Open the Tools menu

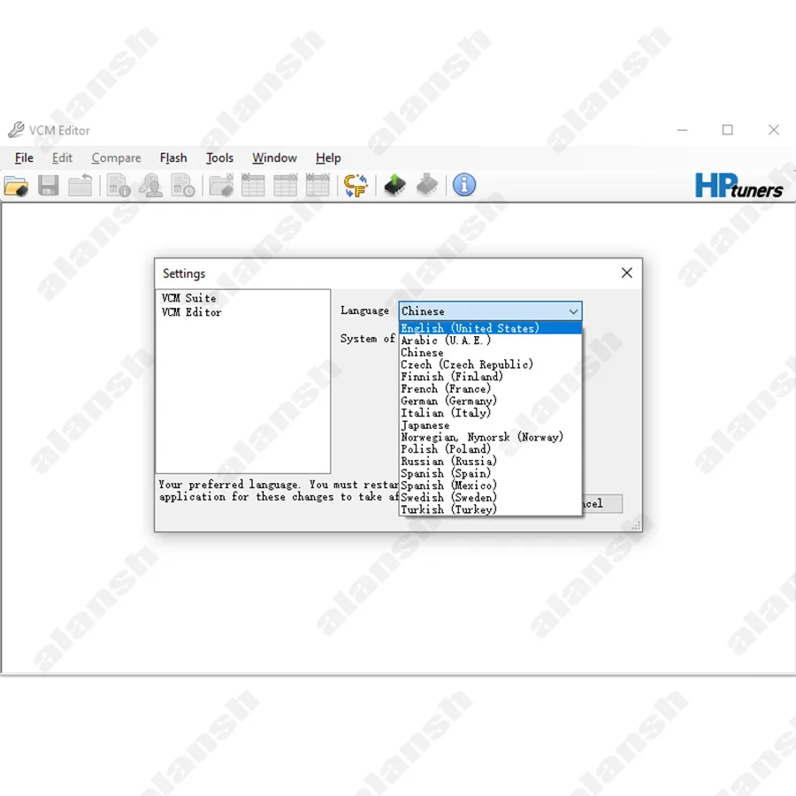[219, 158]
